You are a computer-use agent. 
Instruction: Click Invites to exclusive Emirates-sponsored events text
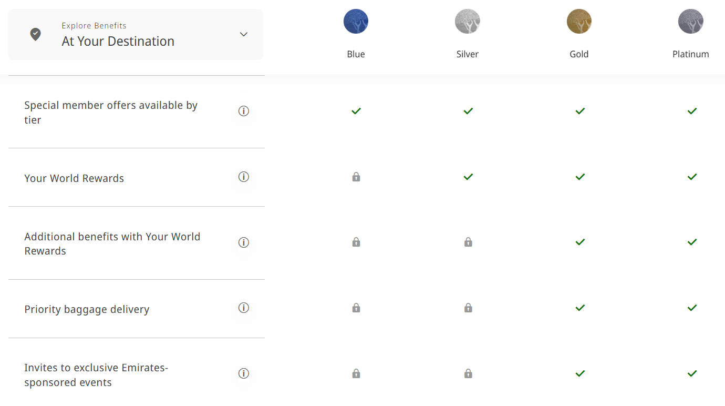click(96, 375)
